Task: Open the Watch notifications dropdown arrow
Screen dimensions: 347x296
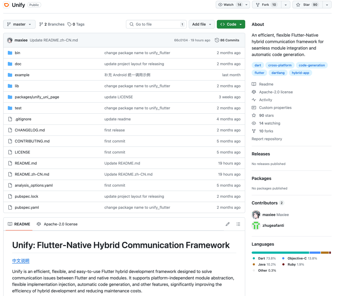Action: click(x=246, y=4)
